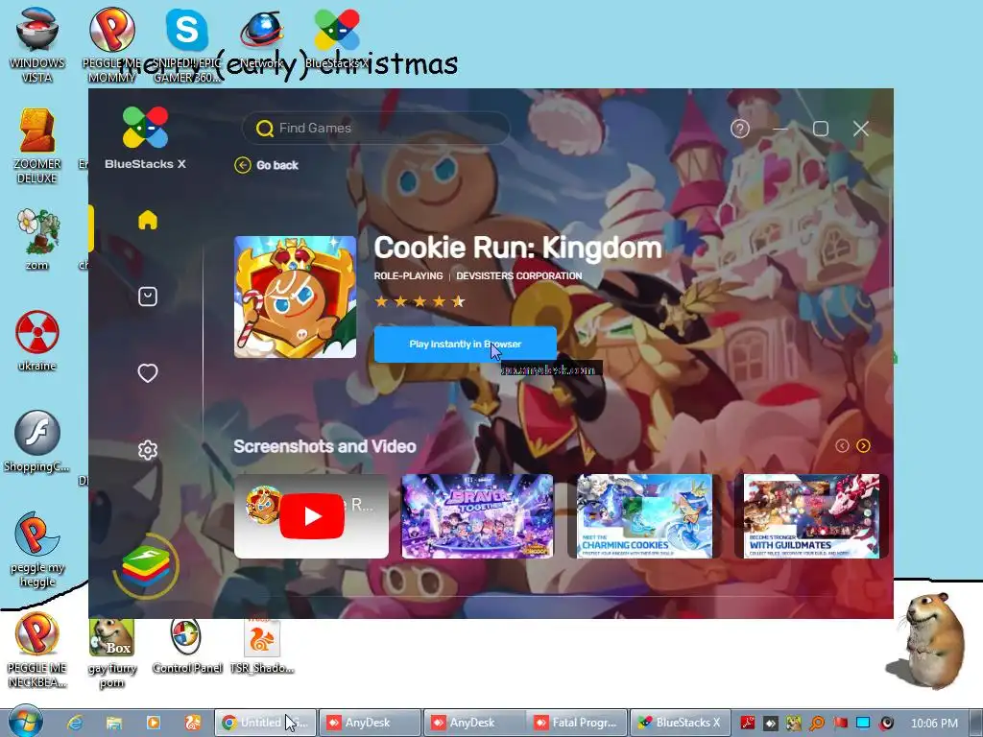Screen dimensions: 983x737
Task: Select PEGGLE ME NECKBEA... desktop icon
Action: click(37, 651)
